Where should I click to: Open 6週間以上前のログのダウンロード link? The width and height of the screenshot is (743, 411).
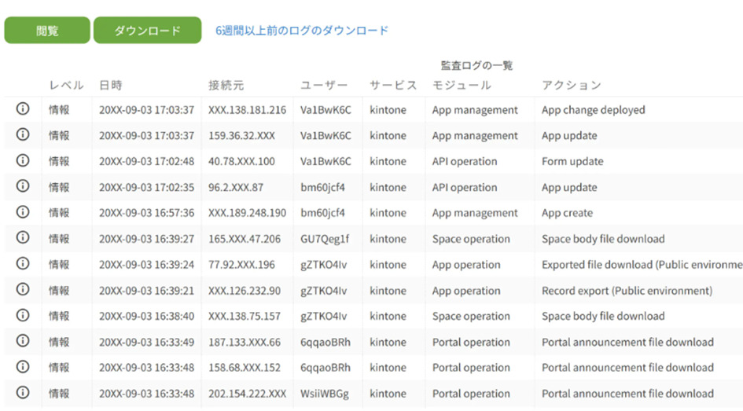coord(302,31)
